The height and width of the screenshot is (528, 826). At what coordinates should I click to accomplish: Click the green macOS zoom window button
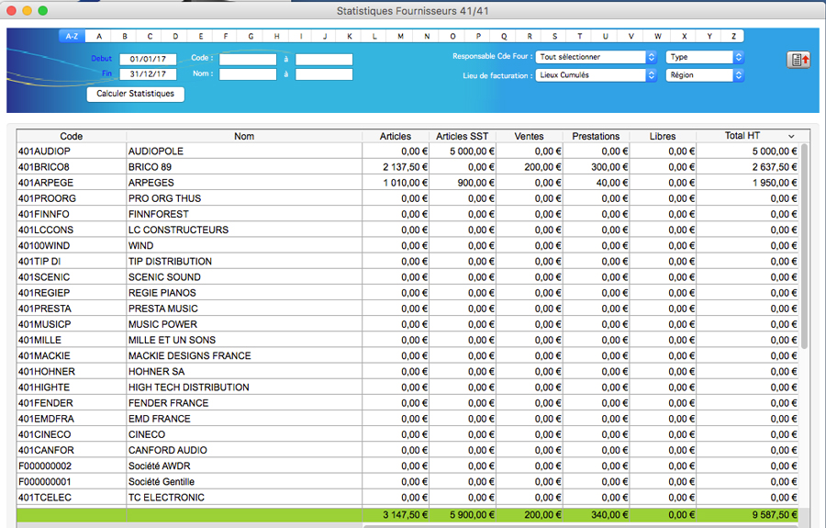pos(42,10)
